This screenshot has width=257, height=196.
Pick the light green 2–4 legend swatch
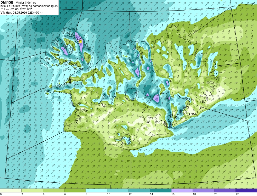[32, 190]
